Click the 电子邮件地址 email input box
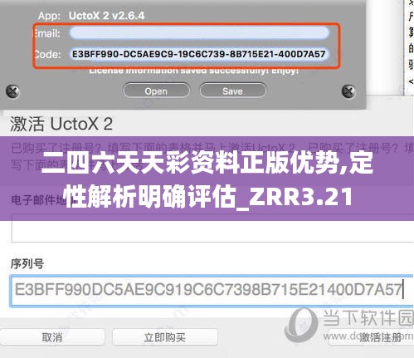 coord(212,228)
